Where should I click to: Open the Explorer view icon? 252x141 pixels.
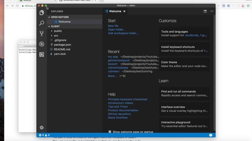(x=42, y=13)
